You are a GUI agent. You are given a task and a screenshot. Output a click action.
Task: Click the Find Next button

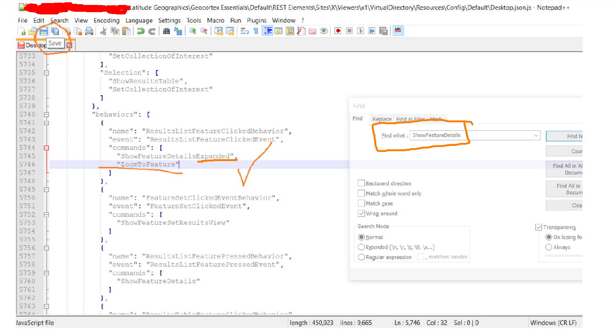564,136
